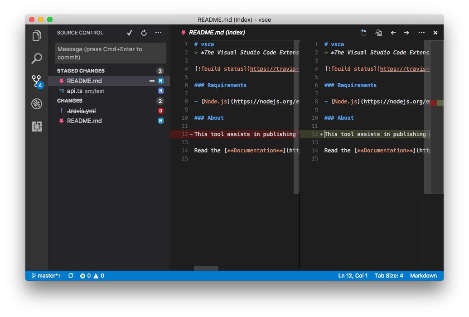
Task: Click the M status badge of staged README.md
Action: 160,81
